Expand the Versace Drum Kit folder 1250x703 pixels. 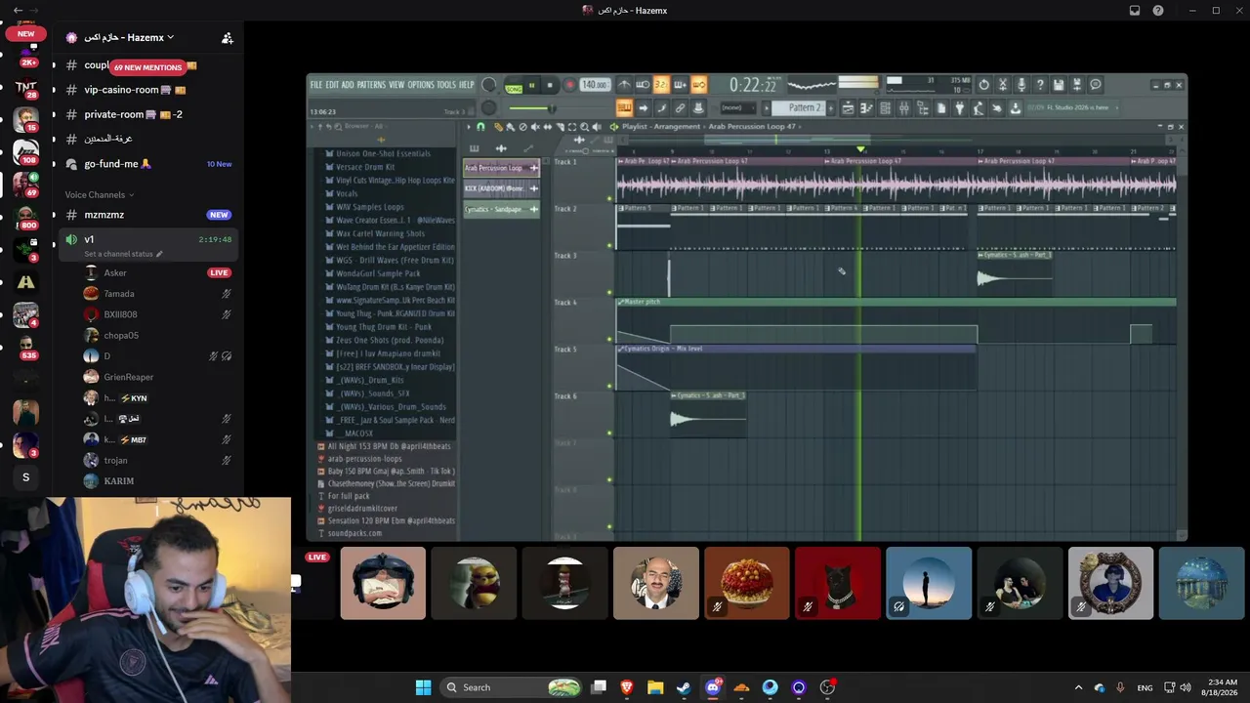(x=365, y=167)
